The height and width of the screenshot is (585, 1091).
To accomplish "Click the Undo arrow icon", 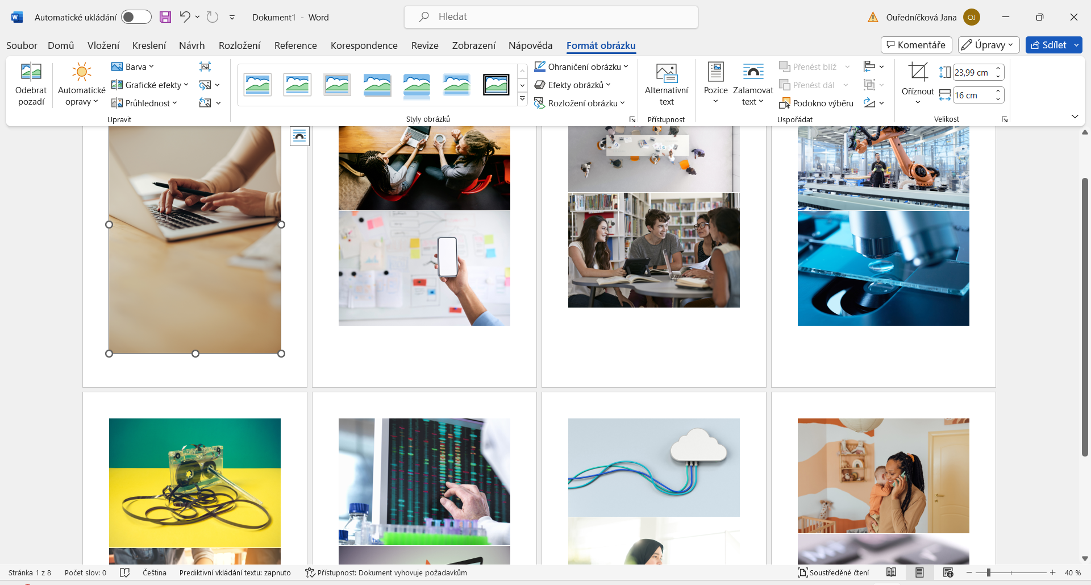I will 185,17.
